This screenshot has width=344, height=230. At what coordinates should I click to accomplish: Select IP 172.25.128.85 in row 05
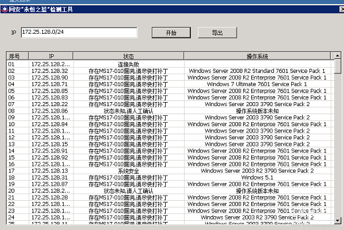tap(50, 91)
